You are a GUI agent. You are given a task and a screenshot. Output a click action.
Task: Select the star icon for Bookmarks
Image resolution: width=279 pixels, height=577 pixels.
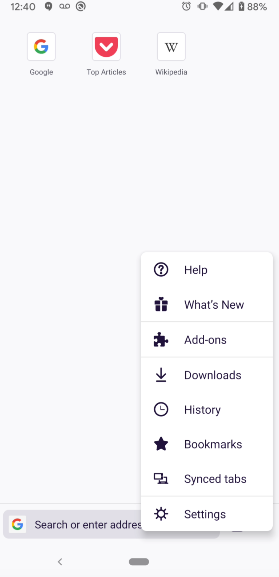tap(161, 444)
